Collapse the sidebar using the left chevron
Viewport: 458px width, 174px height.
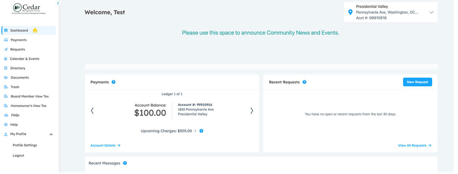[x=58, y=3]
